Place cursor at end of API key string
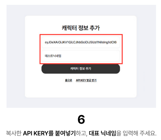This screenshot has height=140, width=161. [x=116, y=42]
